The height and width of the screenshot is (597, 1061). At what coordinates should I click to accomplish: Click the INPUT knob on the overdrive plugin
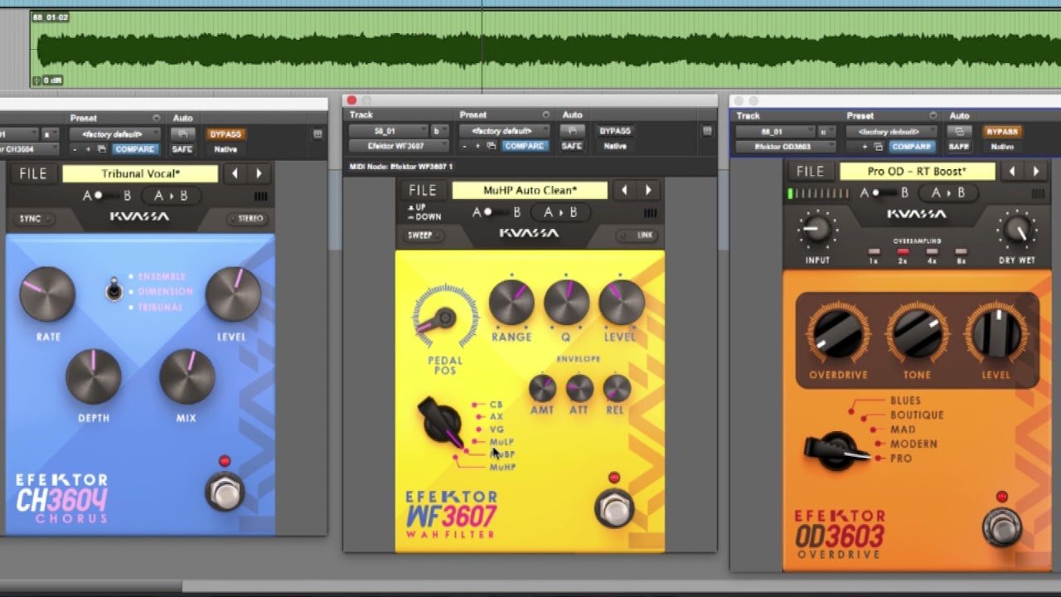816,229
